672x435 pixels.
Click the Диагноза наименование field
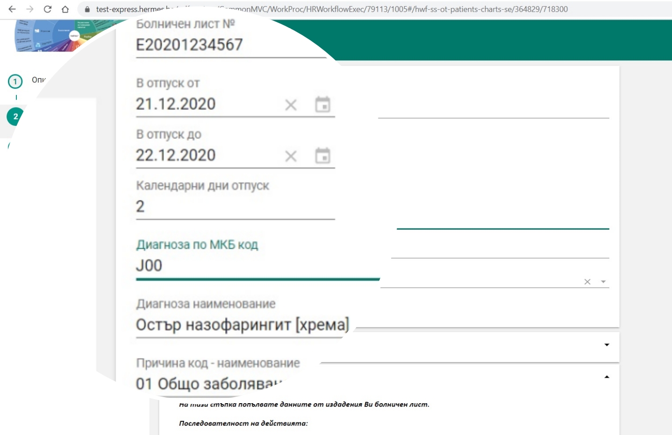[x=242, y=325]
